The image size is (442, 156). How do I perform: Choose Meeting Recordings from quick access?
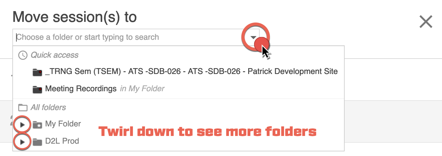point(81,89)
